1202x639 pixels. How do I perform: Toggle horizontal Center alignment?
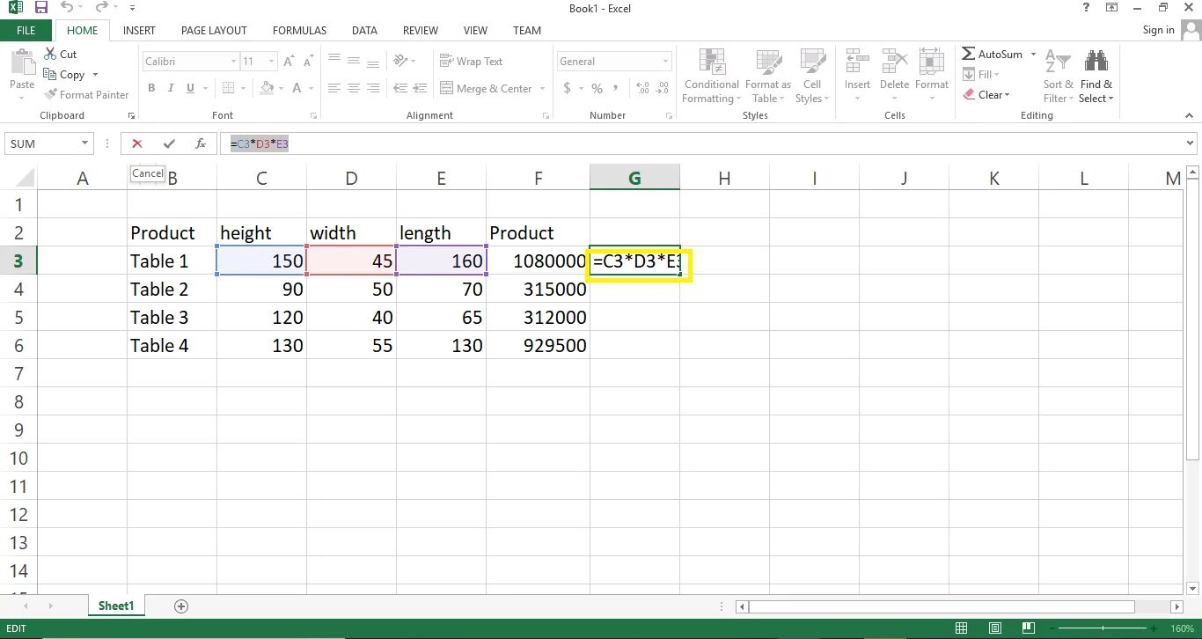[x=354, y=88]
